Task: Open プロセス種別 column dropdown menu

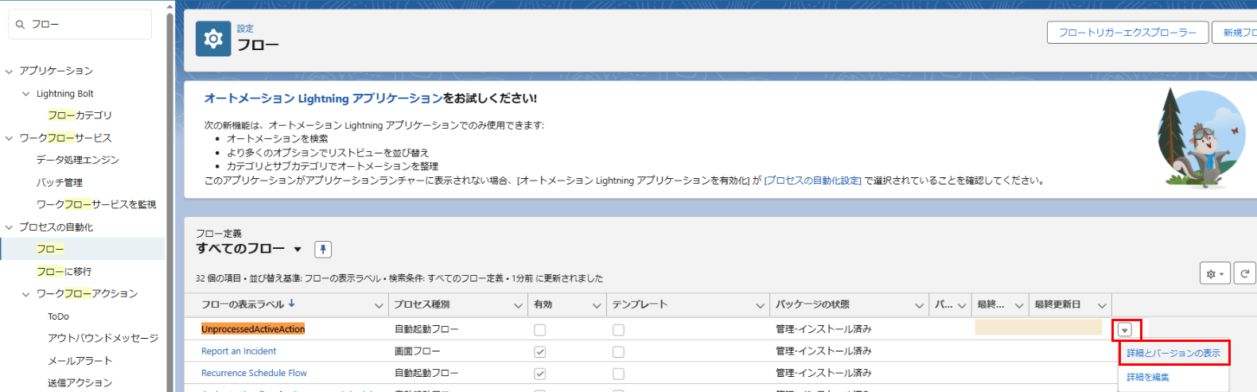Action: [518, 305]
